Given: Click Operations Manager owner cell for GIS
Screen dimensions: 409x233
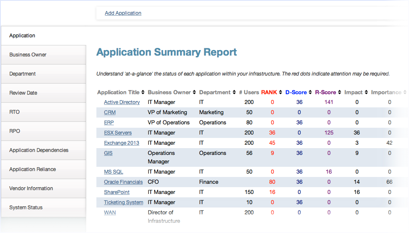Looking at the screenshot, I should point(161,157).
